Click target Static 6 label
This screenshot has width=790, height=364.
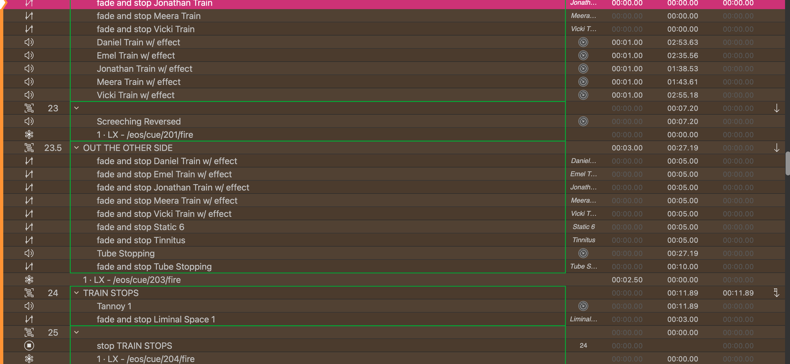(583, 227)
